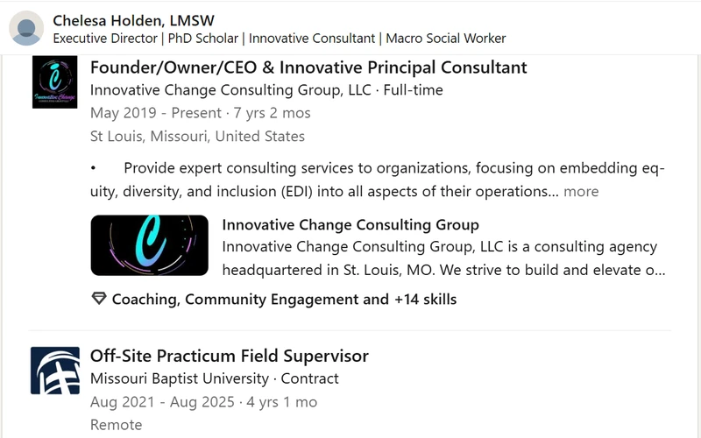
Task: Open the Innovative Change Consulting Group company logo
Action: click(54, 81)
